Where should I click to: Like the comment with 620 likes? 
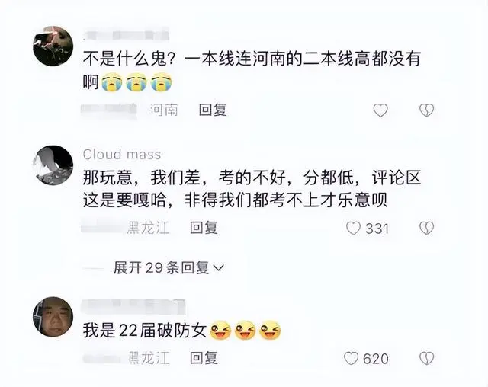[352, 358]
